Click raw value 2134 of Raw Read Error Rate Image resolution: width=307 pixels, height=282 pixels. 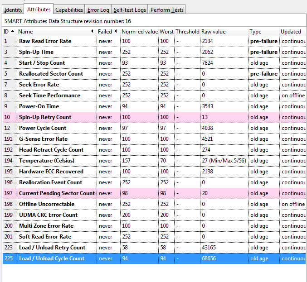tap(207, 41)
